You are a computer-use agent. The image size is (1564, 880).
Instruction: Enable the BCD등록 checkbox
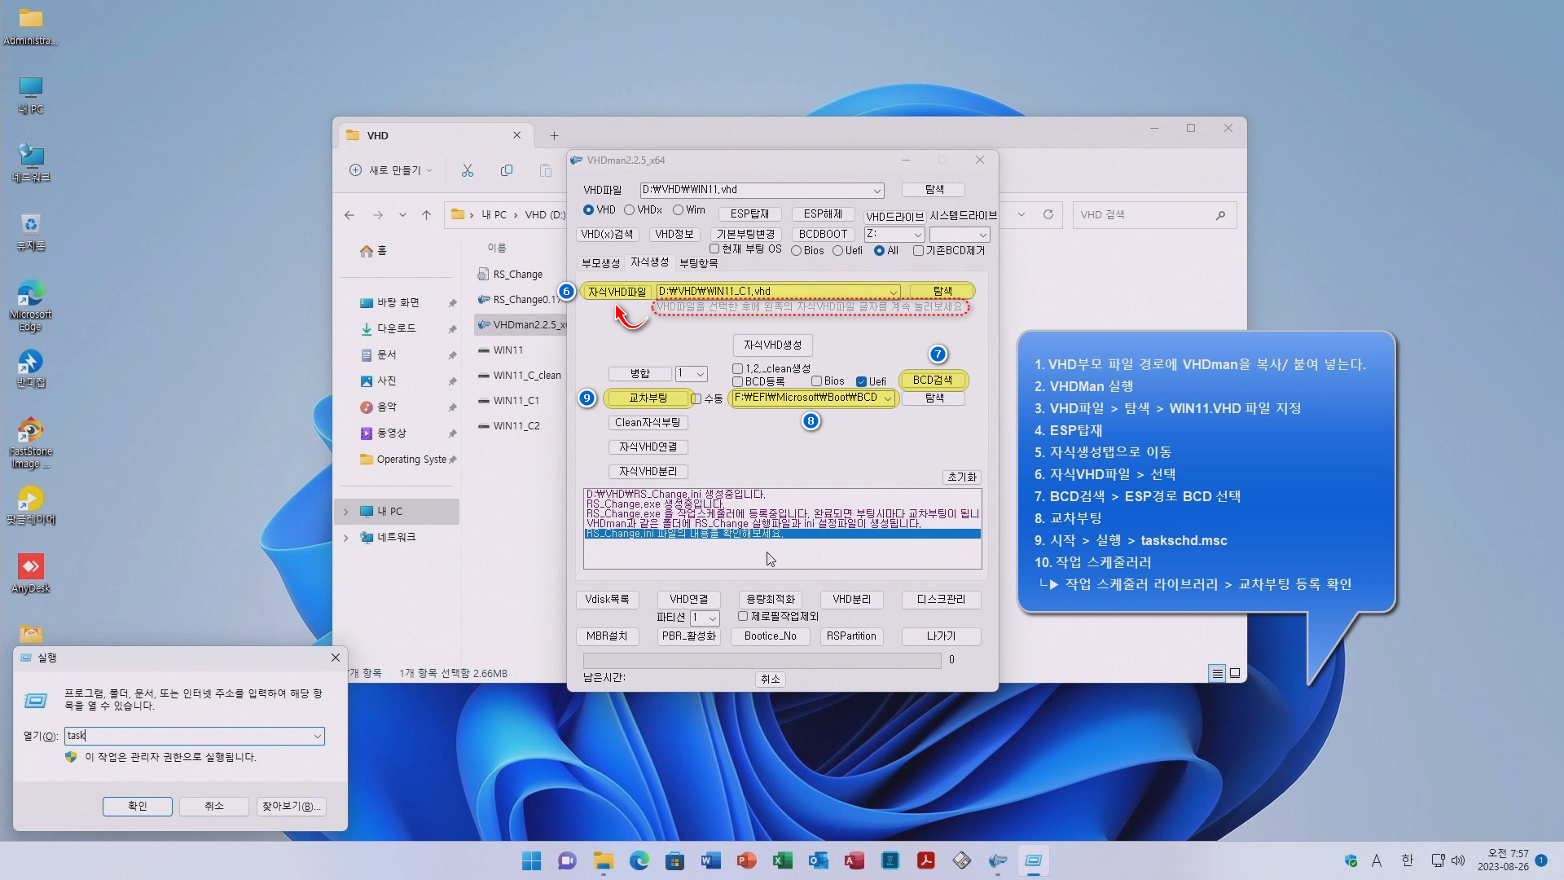738,381
